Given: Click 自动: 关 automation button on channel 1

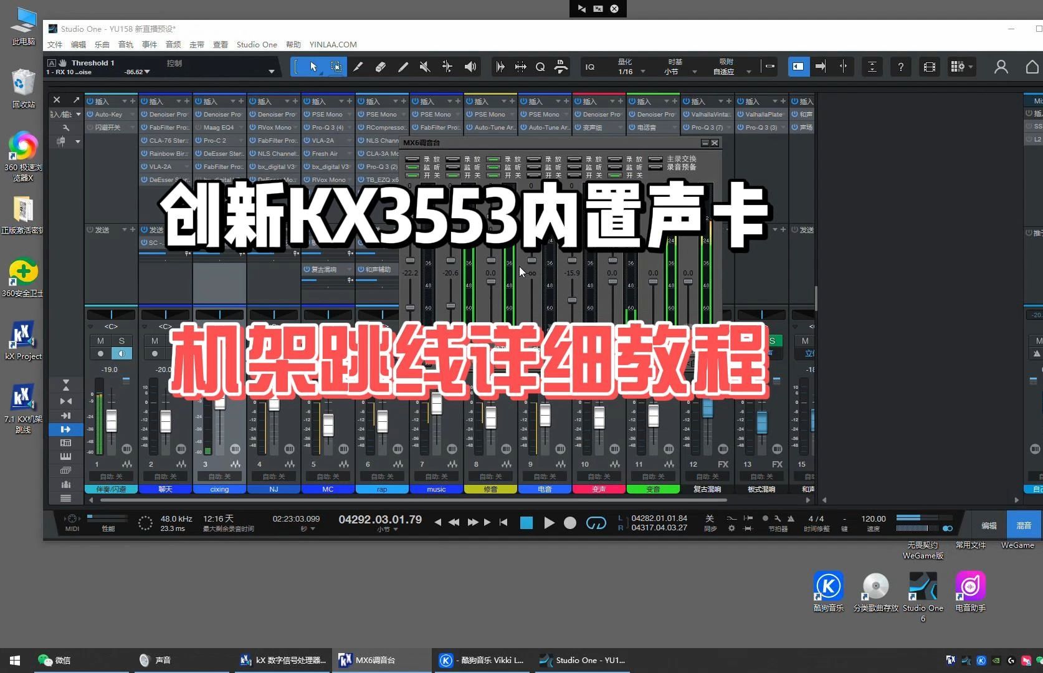Looking at the screenshot, I should pos(110,476).
